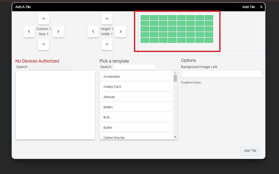The image size is (279, 174).
Task: Choose the Acceleration template
Action: tap(136, 76)
